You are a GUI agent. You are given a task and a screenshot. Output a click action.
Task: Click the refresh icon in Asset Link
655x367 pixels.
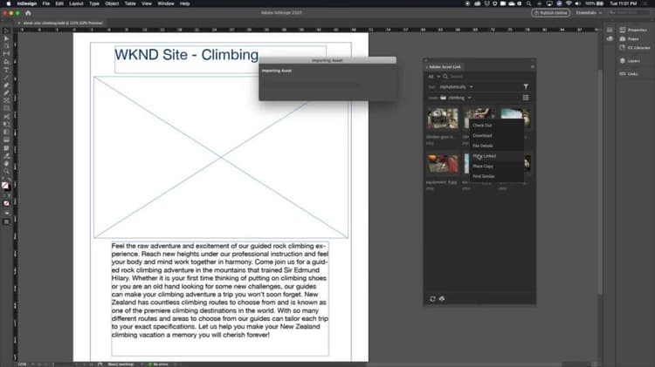(433, 299)
